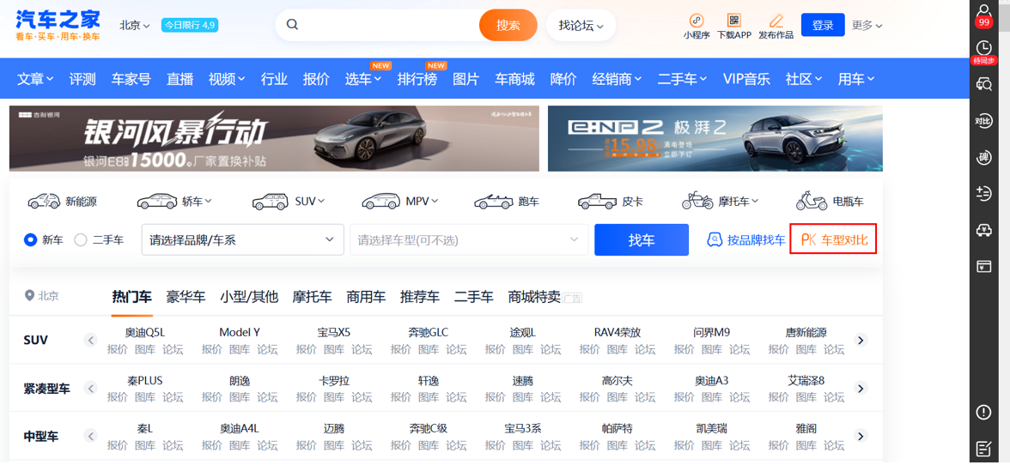Go to VIP音乐 in nav bar
The image size is (1010, 465).
click(746, 79)
